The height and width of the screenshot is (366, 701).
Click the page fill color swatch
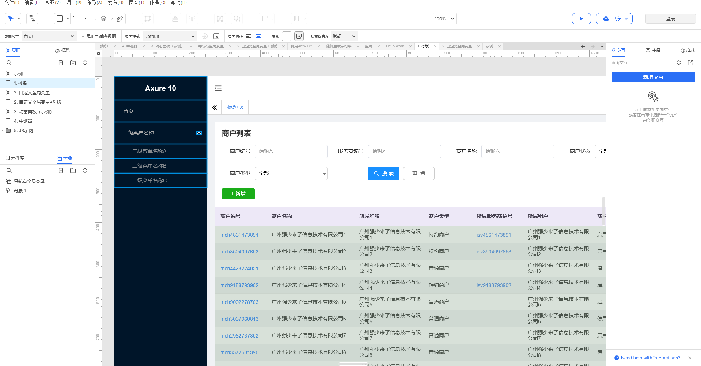tap(287, 36)
